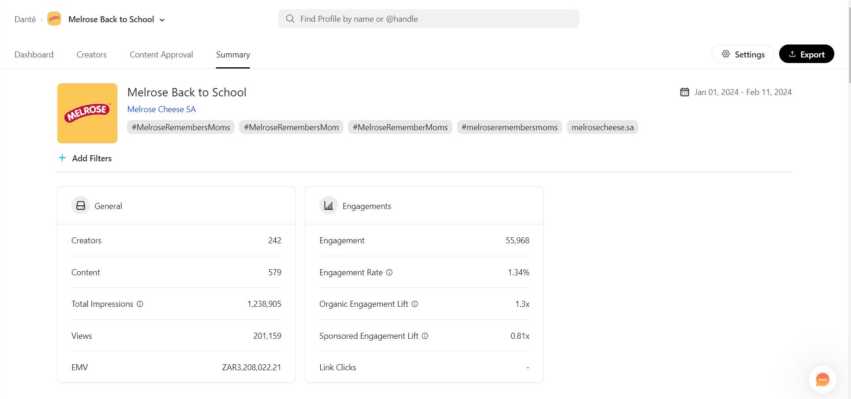This screenshot has width=851, height=399.
Task: Open the Dashboard tab
Action: tap(34, 55)
